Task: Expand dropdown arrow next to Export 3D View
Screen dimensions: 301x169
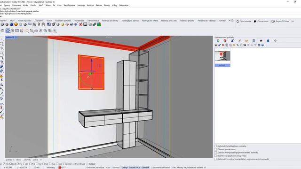Action: pos(293,21)
